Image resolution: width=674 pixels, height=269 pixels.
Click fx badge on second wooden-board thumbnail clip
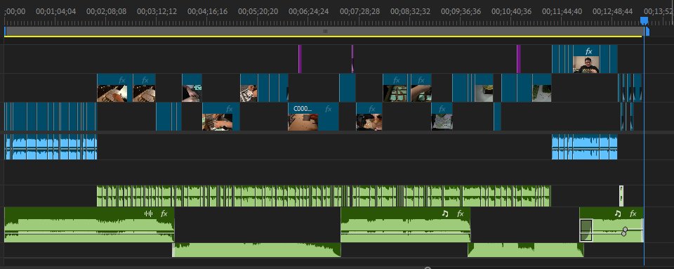point(145,80)
